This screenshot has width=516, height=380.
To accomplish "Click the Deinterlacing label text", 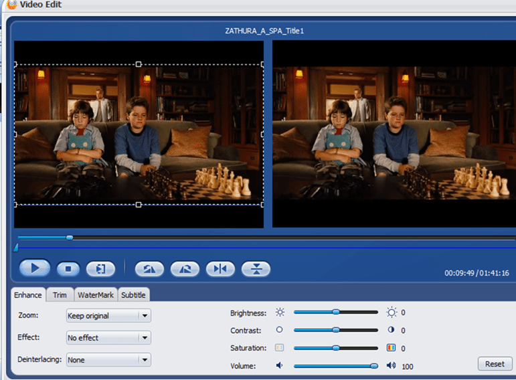I will tap(39, 359).
